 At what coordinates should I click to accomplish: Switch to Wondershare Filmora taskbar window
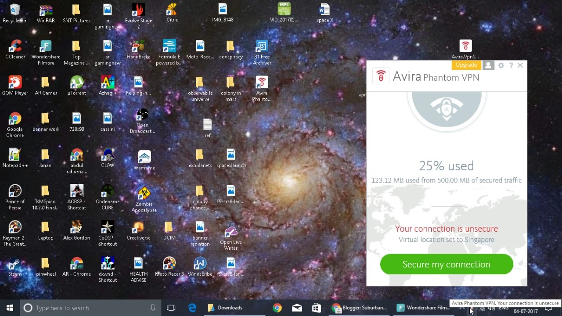424,308
